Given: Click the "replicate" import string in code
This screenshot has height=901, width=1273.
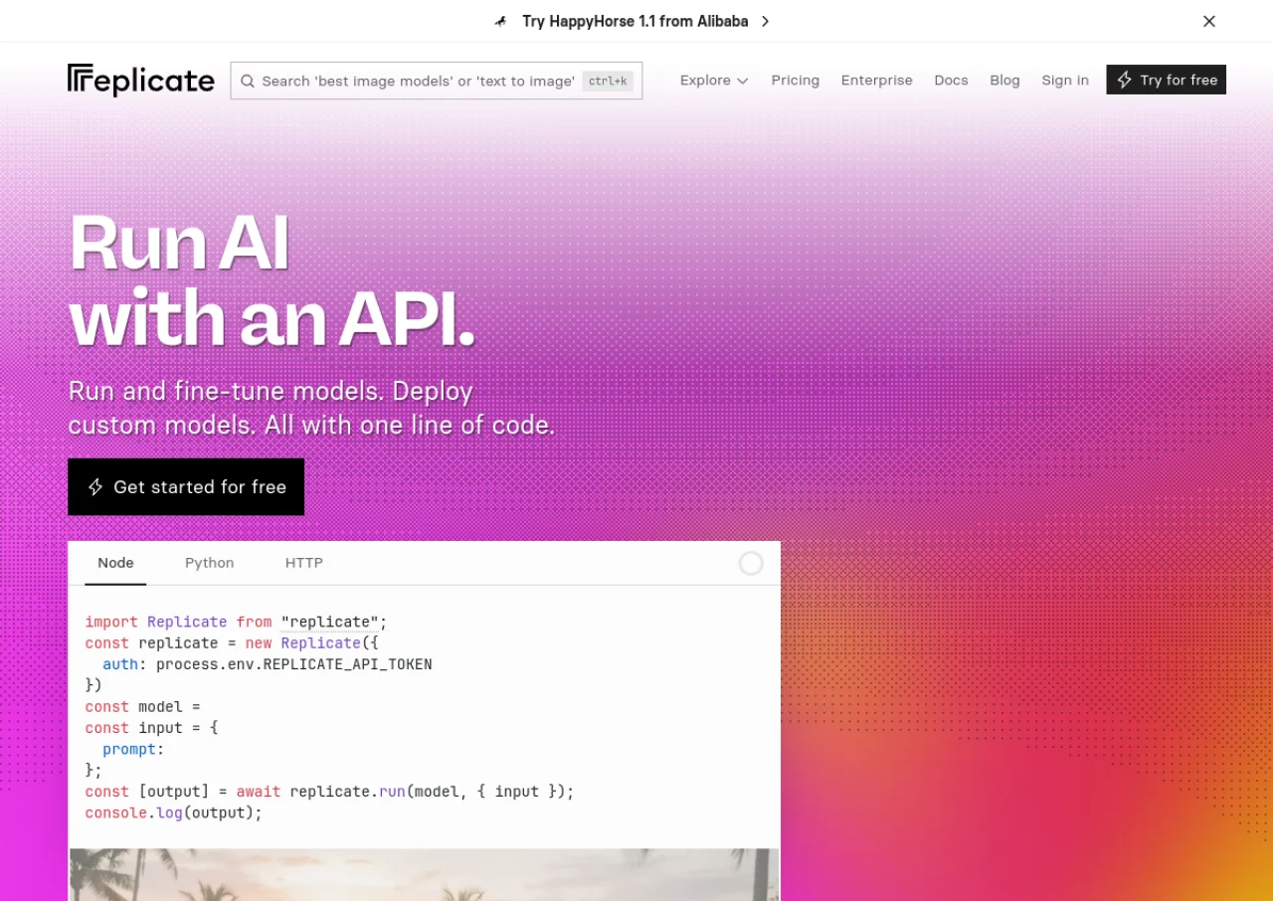Looking at the screenshot, I should [329, 622].
